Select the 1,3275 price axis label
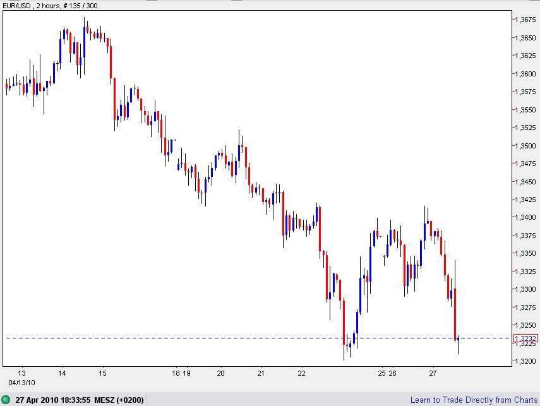 [x=526, y=307]
